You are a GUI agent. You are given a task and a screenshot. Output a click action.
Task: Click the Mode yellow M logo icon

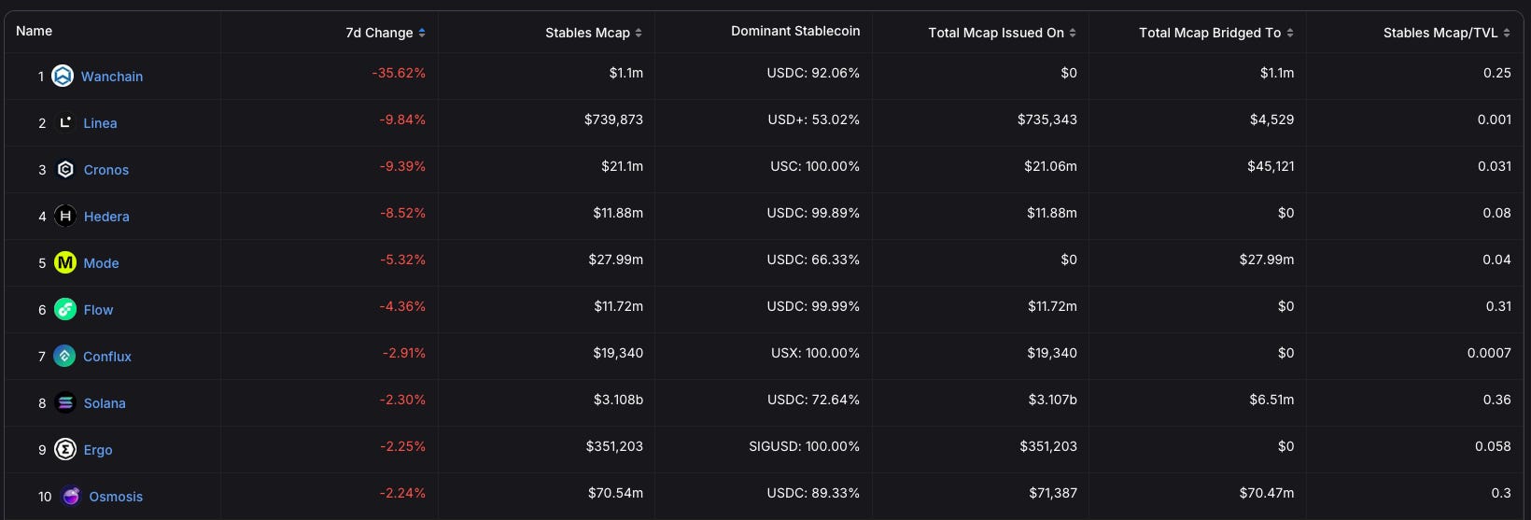[x=65, y=263]
